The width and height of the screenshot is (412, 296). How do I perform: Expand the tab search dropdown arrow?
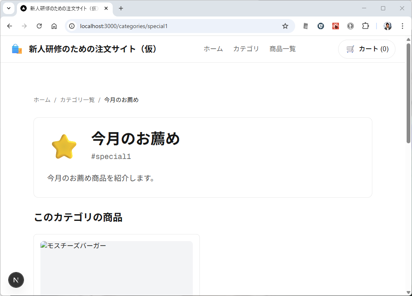click(x=8, y=8)
